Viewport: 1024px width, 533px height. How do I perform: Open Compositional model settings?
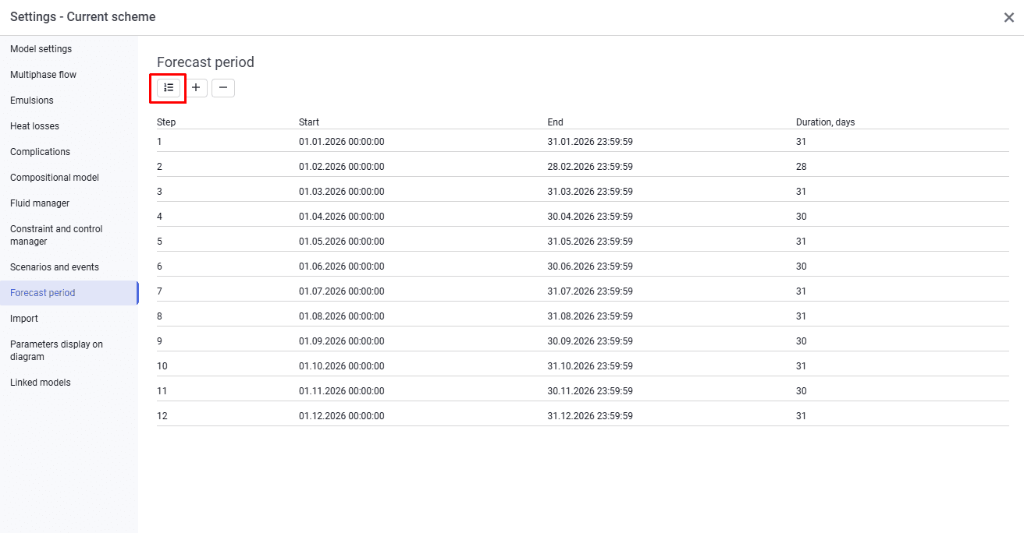[55, 178]
